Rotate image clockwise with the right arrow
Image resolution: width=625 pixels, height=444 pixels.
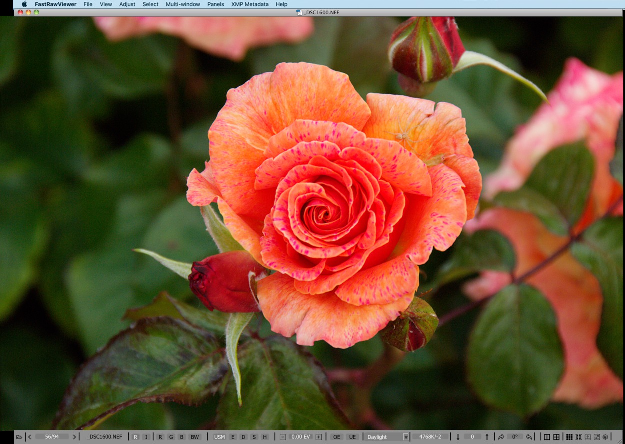click(x=501, y=437)
